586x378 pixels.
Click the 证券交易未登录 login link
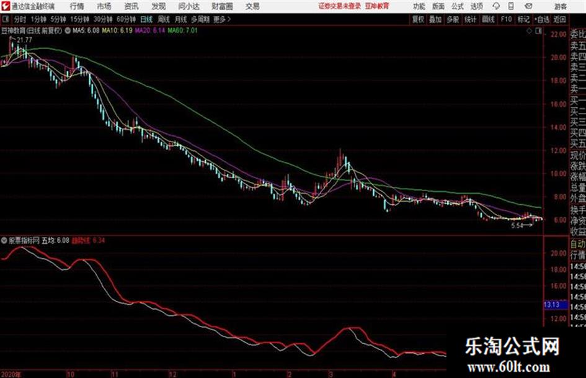(340, 6)
